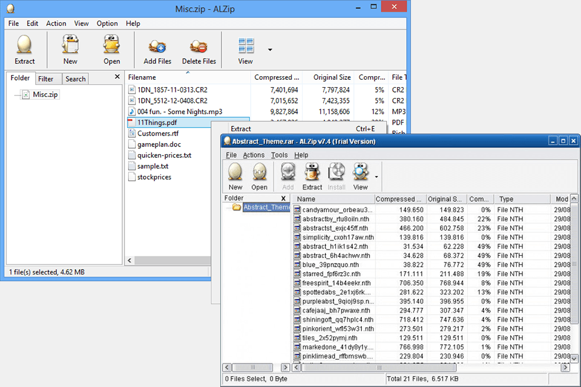Open Actions menu in Abstract_Theme.rar window

tap(254, 155)
